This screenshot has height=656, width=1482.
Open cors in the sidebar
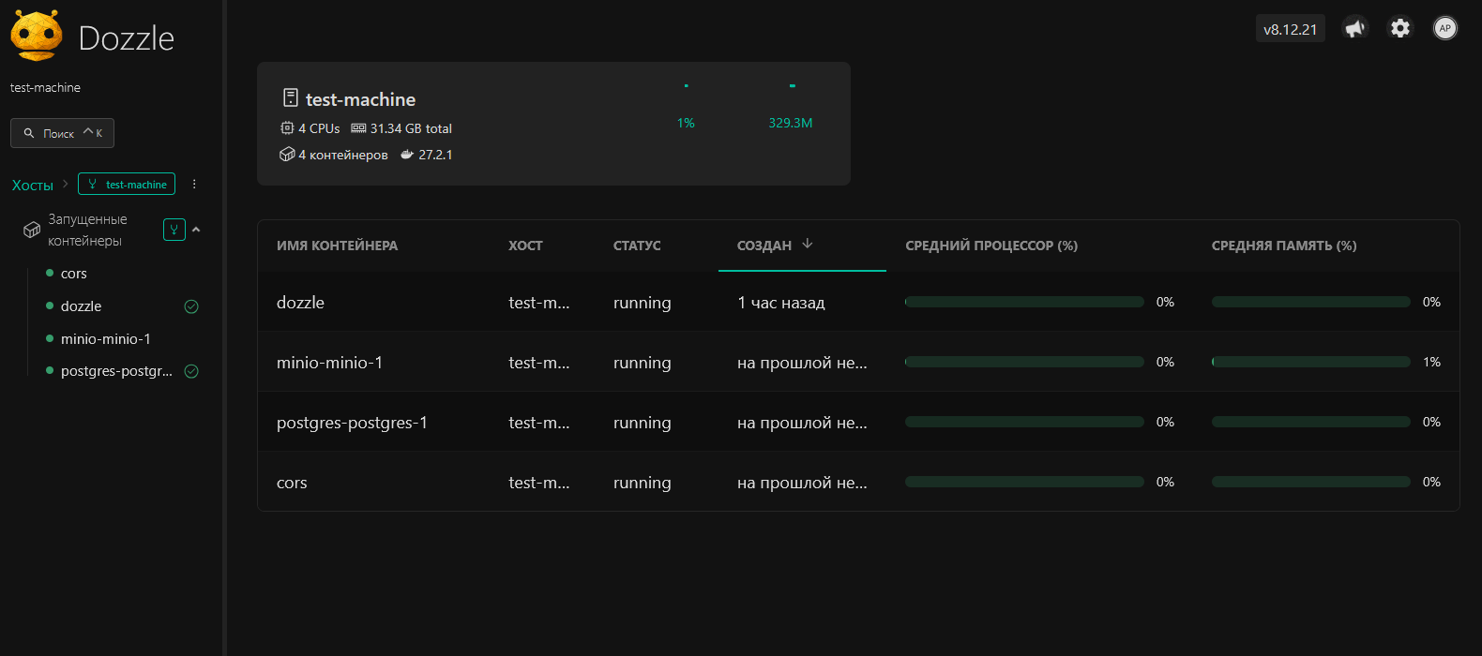[x=74, y=274]
